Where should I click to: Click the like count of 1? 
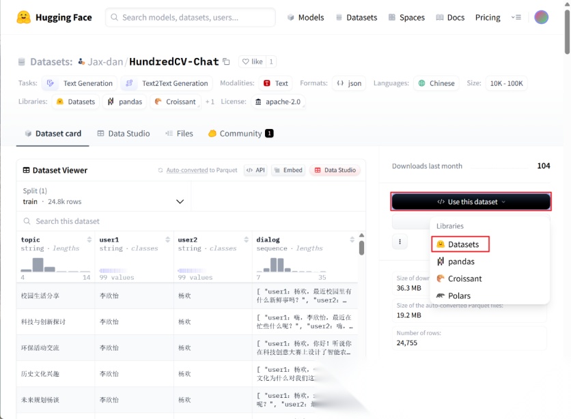271,61
